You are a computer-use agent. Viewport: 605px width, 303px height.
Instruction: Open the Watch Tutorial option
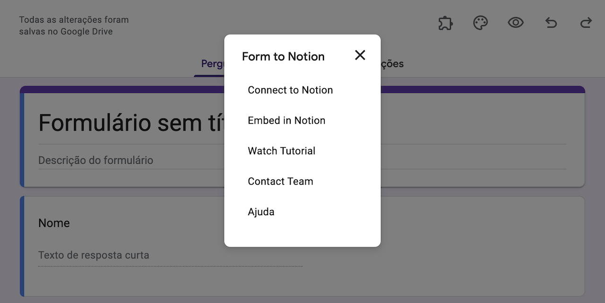click(281, 151)
